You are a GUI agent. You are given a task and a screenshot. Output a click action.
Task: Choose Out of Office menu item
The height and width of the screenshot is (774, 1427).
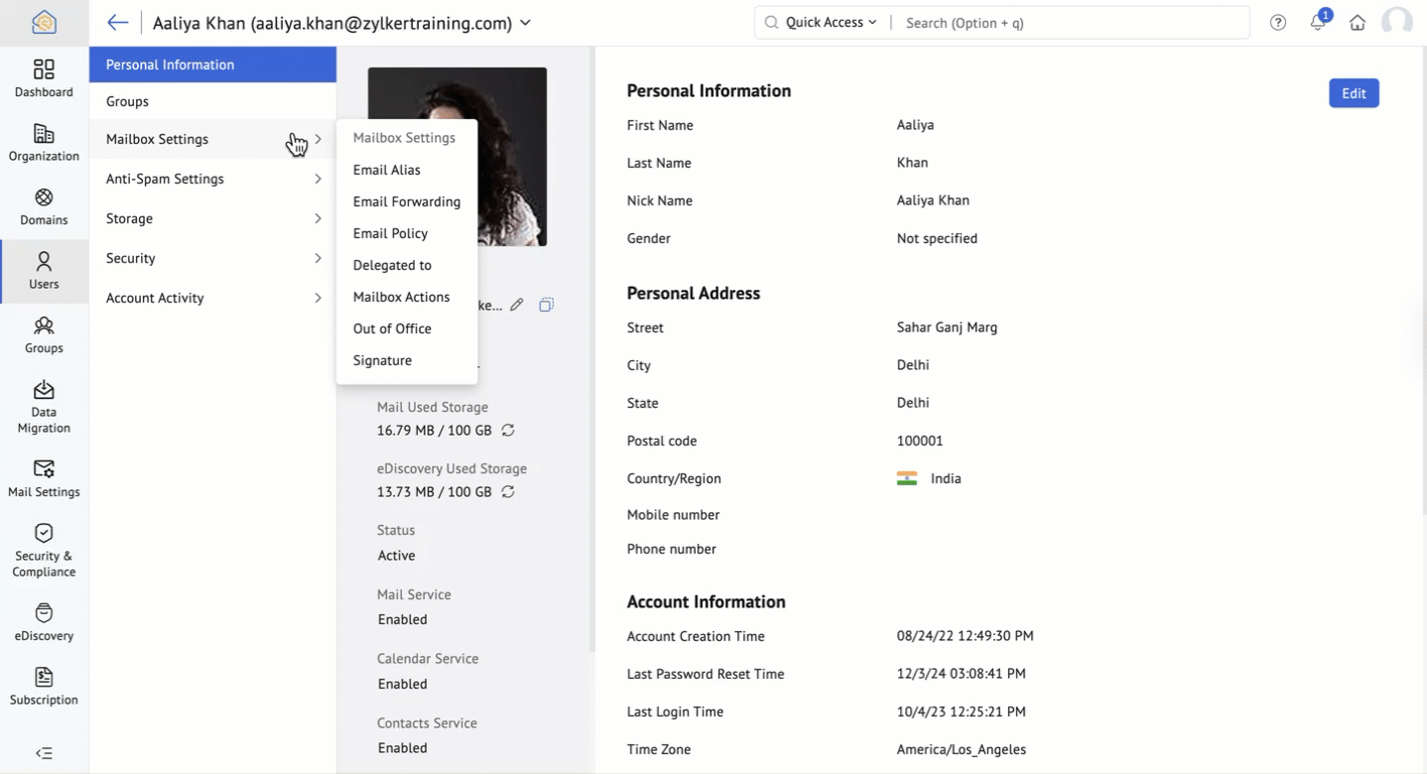[x=392, y=328]
